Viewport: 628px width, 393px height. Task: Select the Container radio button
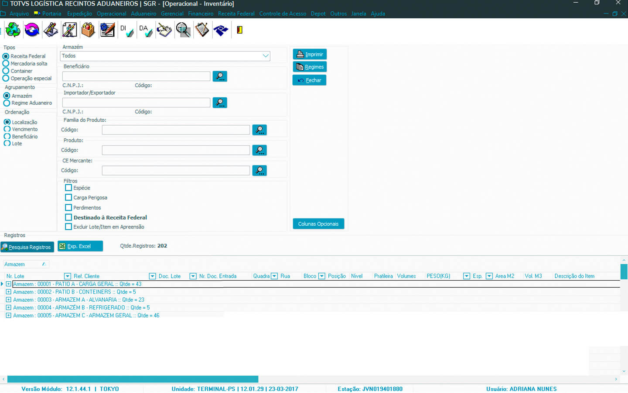6,71
